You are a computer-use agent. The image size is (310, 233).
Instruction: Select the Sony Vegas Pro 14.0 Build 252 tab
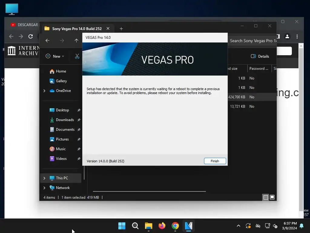click(x=77, y=29)
